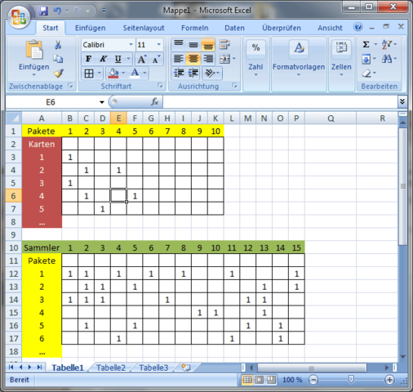
Task: Open Ausrichtung dialog launcher
Action: pos(235,86)
